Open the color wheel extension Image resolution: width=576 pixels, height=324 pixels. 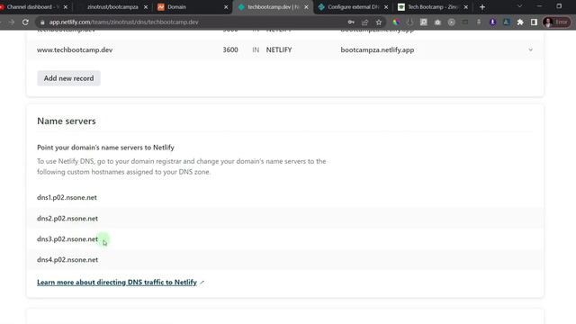pos(396,22)
